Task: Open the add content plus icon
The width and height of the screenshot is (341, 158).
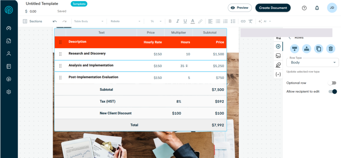Action: (x=278, y=46)
